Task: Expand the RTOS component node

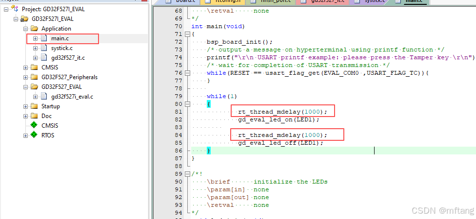Action: point(25,135)
